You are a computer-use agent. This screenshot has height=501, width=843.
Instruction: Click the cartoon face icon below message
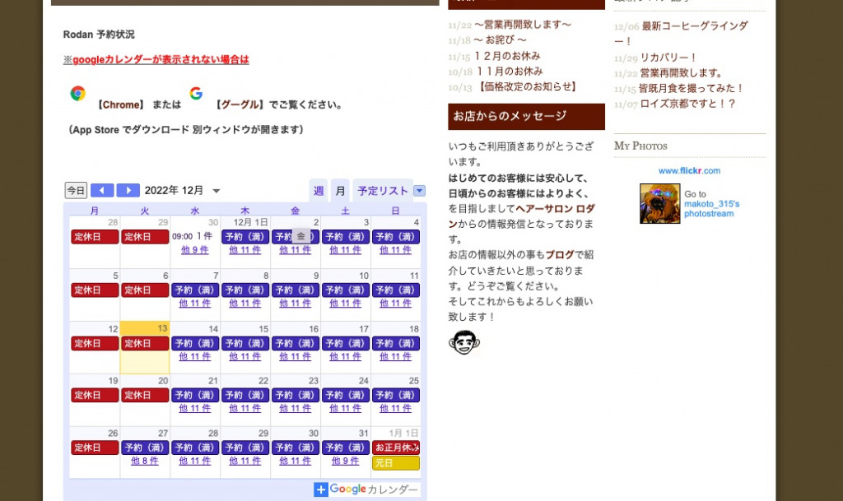(463, 342)
